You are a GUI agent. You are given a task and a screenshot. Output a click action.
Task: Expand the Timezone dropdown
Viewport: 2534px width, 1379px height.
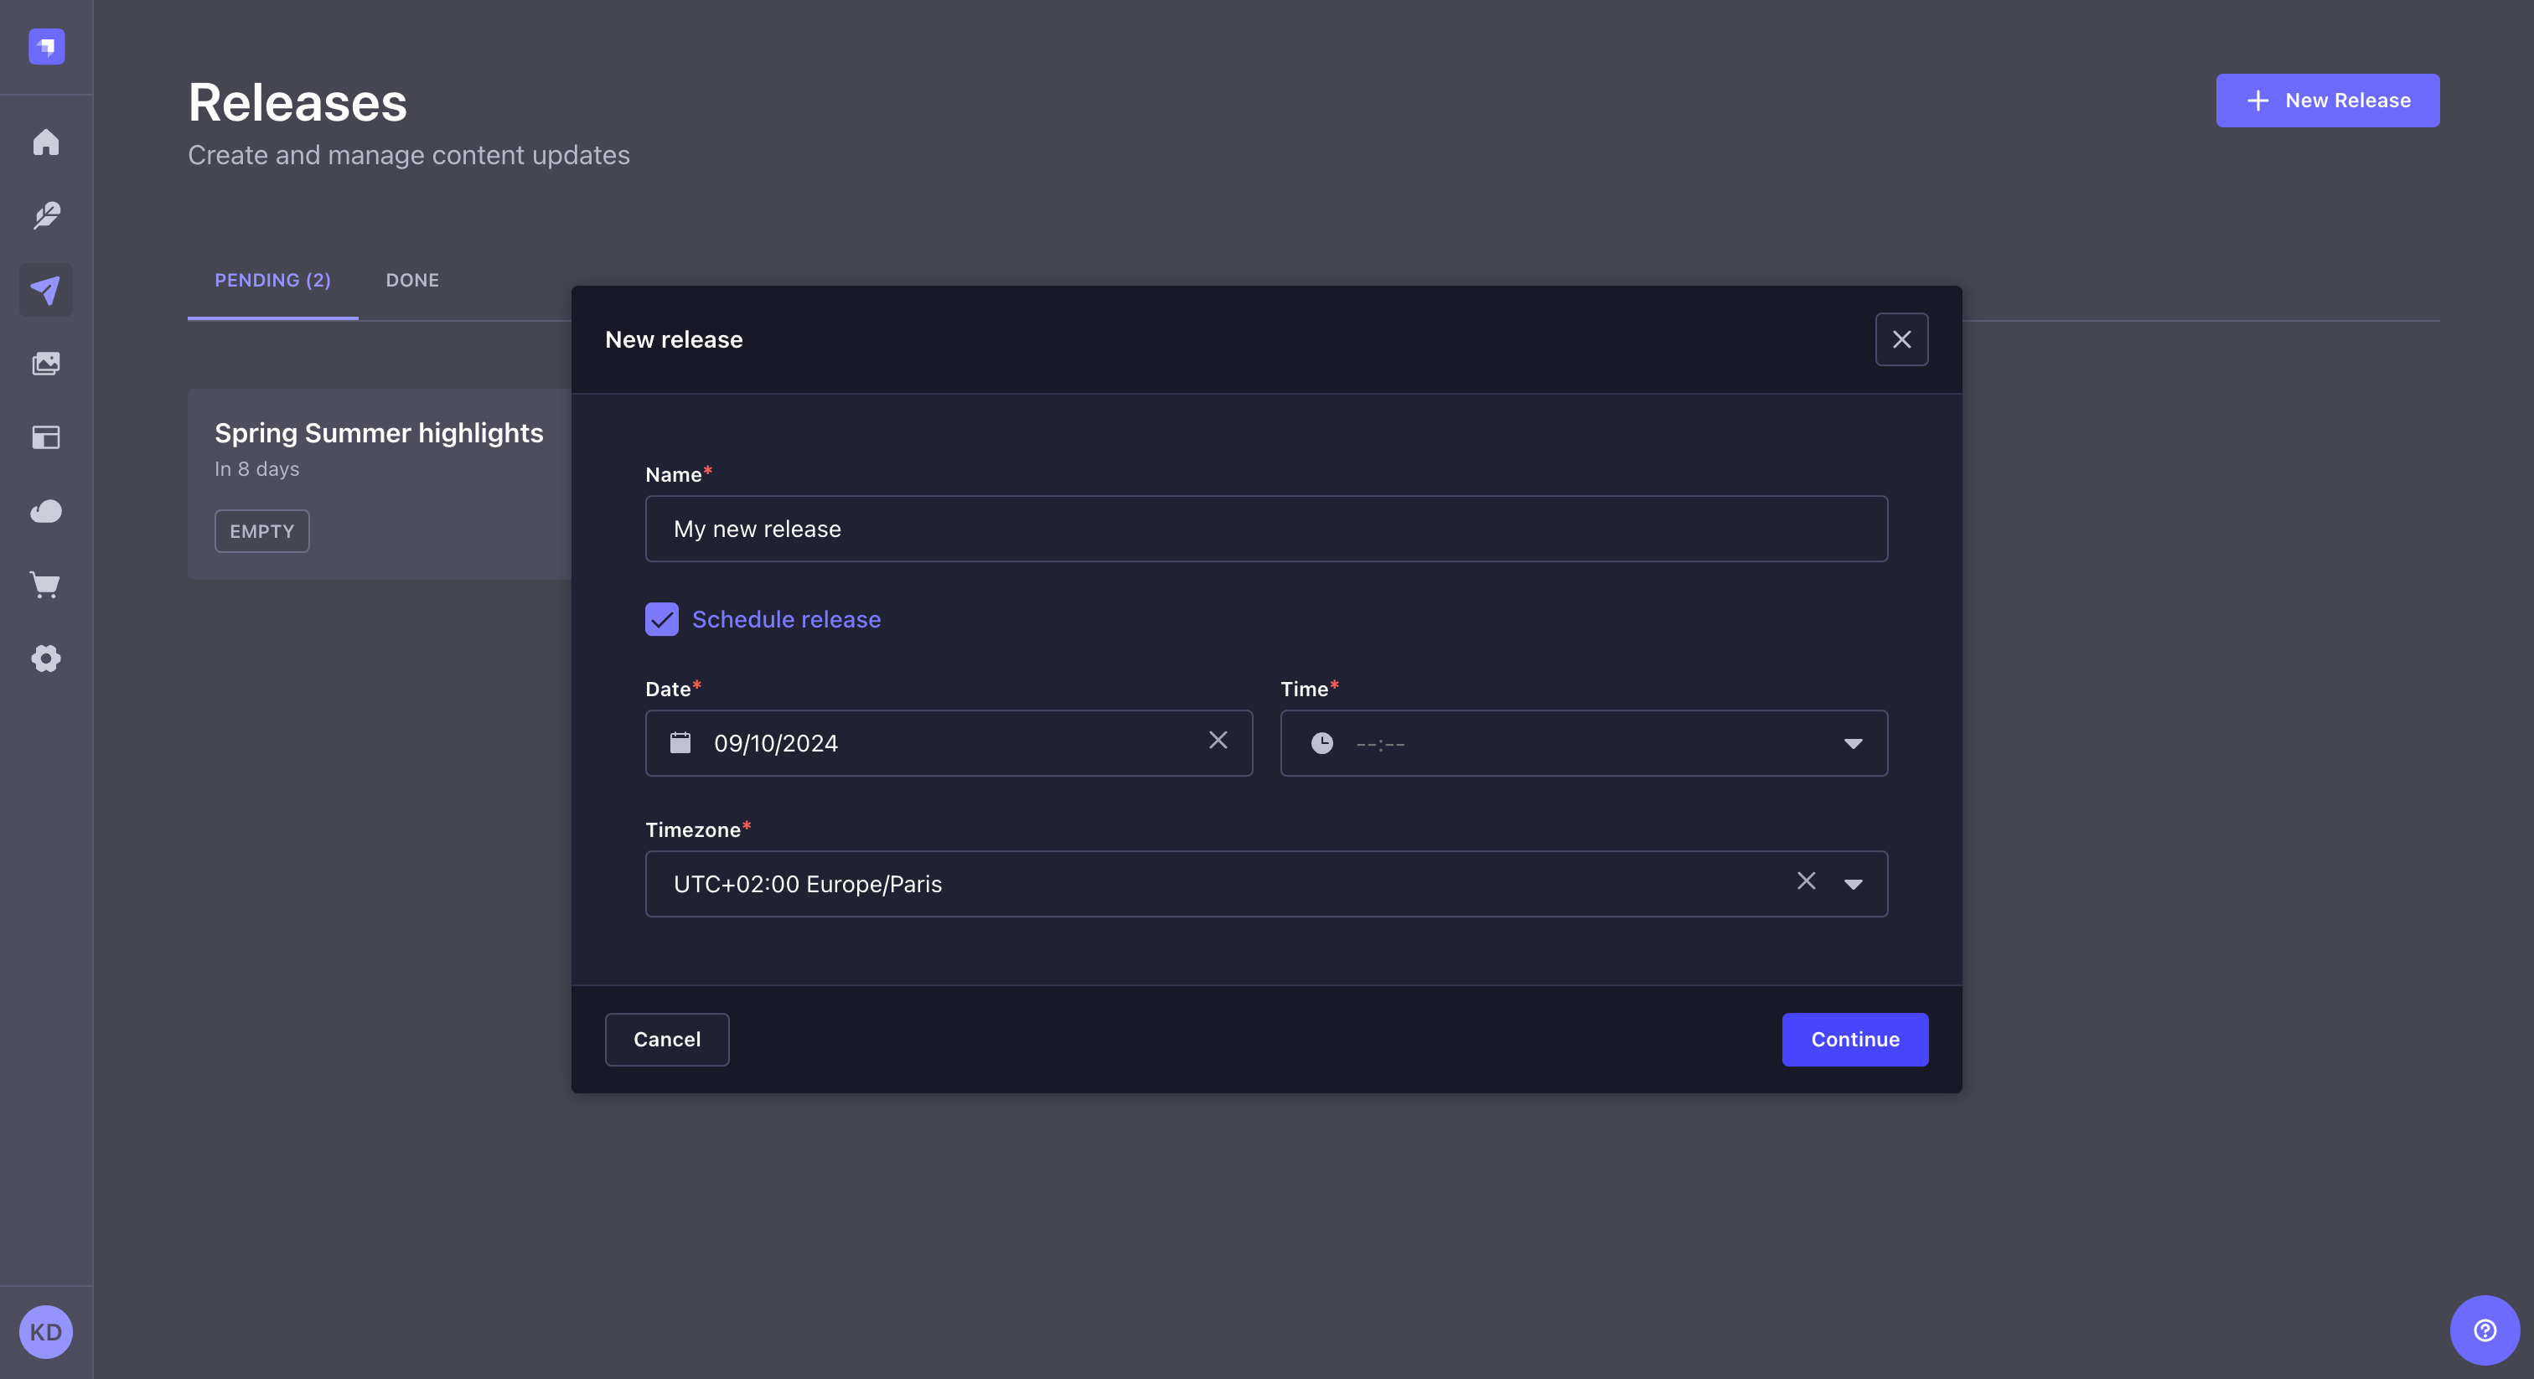tap(1854, 884)
